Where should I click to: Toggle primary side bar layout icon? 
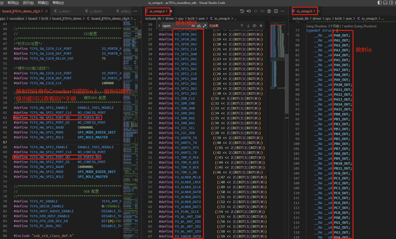pyautogui.click(x=380, y=3)
